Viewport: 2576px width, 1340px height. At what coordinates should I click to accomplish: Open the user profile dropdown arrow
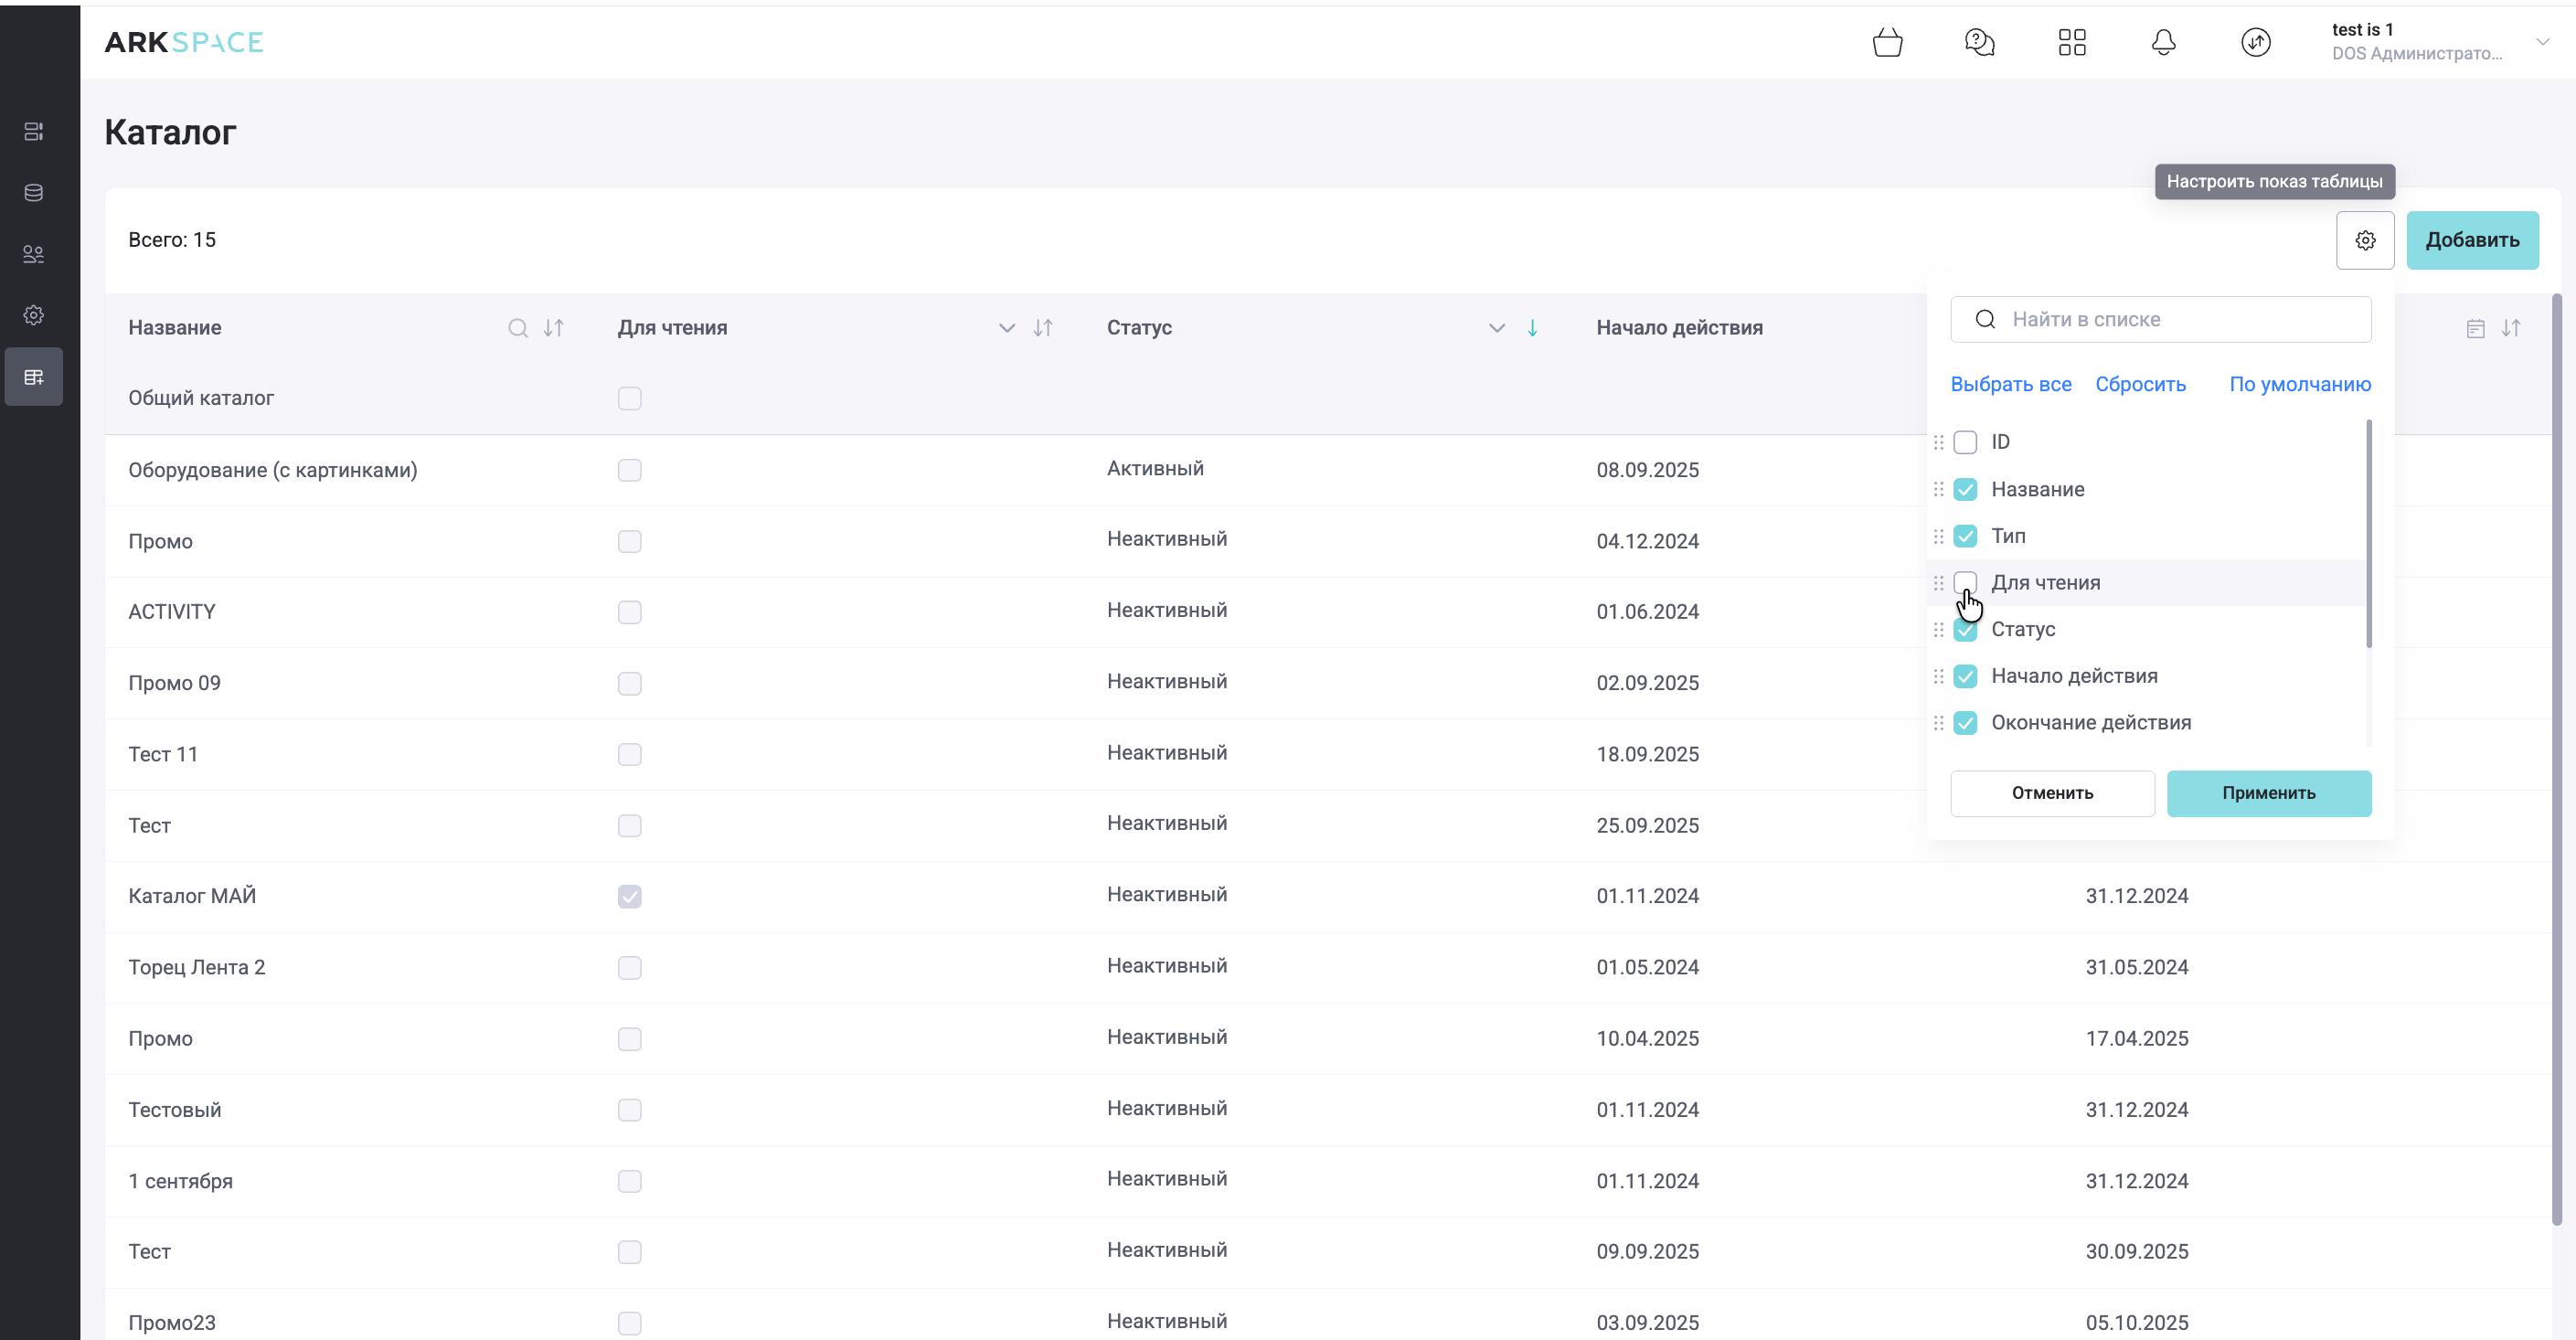(2542, 42)
